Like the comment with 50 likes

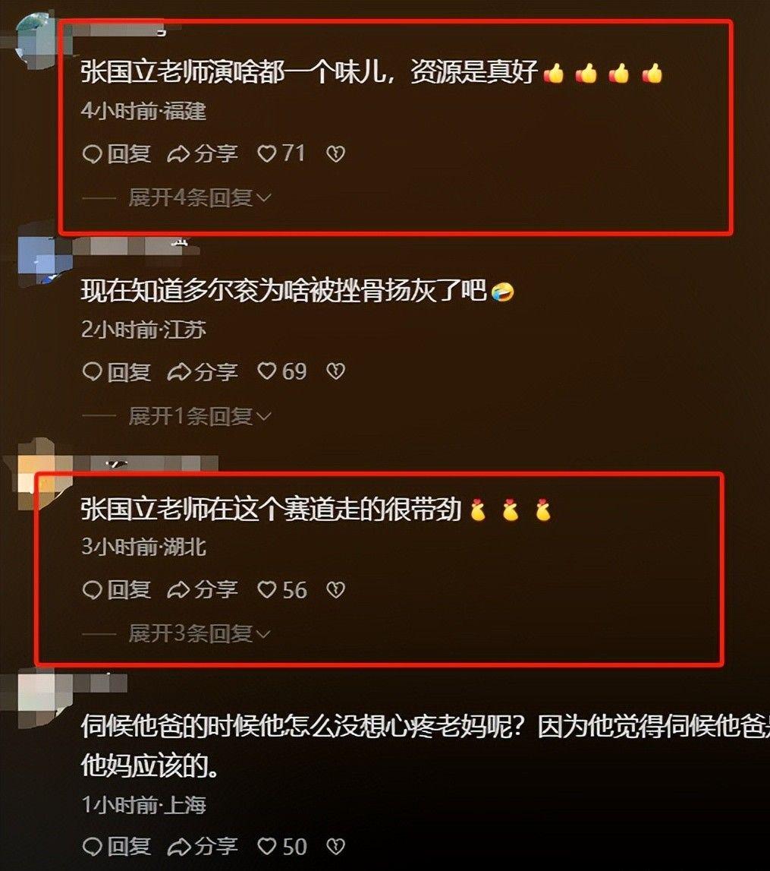(x=281, y=847)
